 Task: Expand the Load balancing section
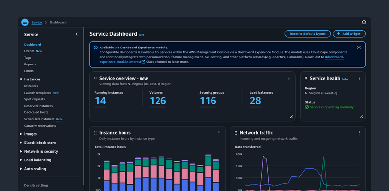coord(21,160)
